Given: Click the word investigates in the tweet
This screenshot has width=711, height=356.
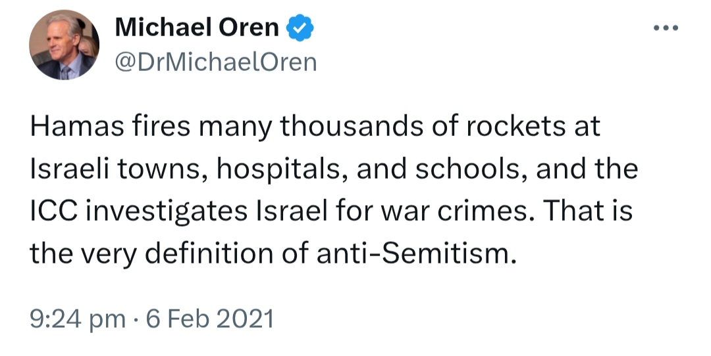Looking at the screenshot, I should coord(167,211).
